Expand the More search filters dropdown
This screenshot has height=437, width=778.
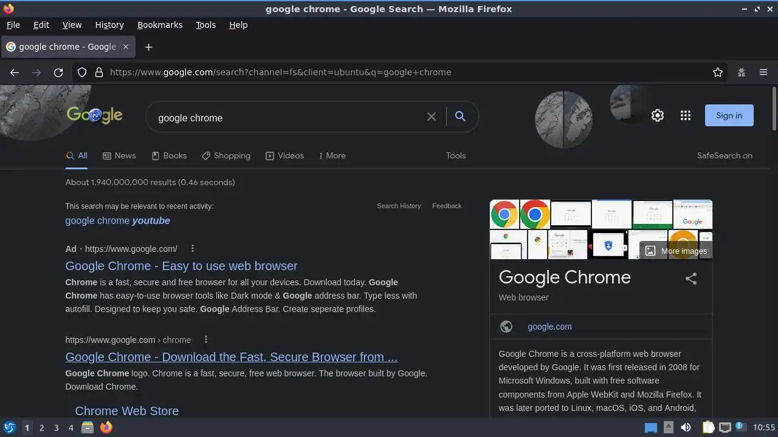point(332,156)
